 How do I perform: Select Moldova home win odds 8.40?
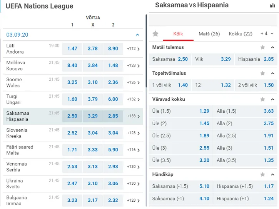coord(72,65)
